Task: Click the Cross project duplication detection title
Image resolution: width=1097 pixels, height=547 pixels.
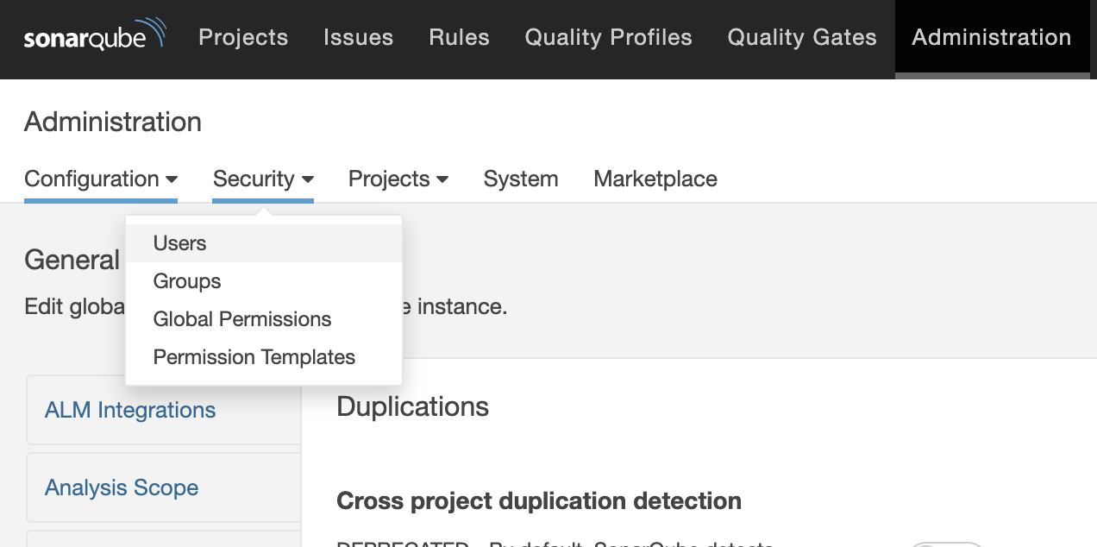Action: (x=539, y=500)
